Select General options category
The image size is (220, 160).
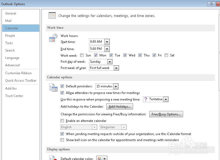[x=21, y=13]
